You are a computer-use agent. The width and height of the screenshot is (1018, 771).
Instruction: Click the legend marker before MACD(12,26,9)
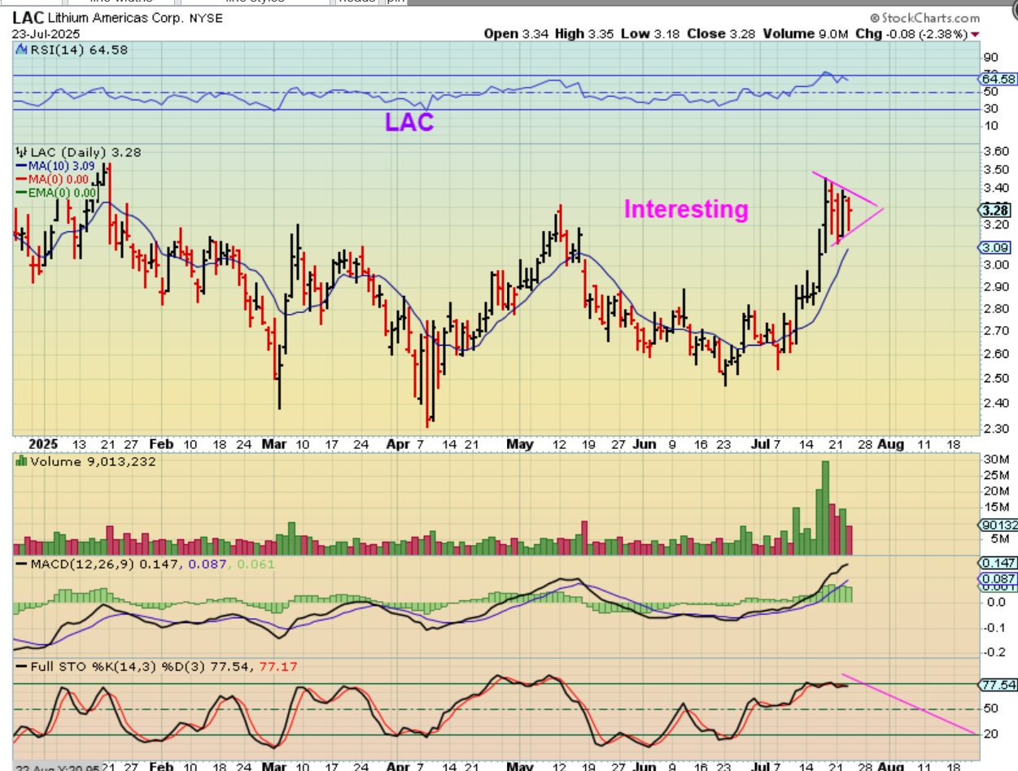(x=21, y=564)
